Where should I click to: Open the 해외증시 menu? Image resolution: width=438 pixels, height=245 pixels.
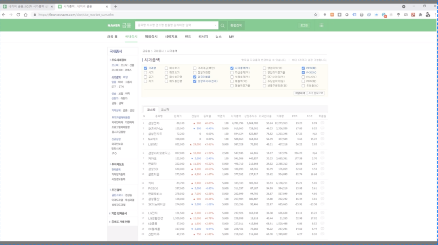[151, 37]
